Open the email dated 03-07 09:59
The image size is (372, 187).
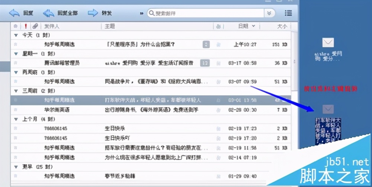coord(151,82)
